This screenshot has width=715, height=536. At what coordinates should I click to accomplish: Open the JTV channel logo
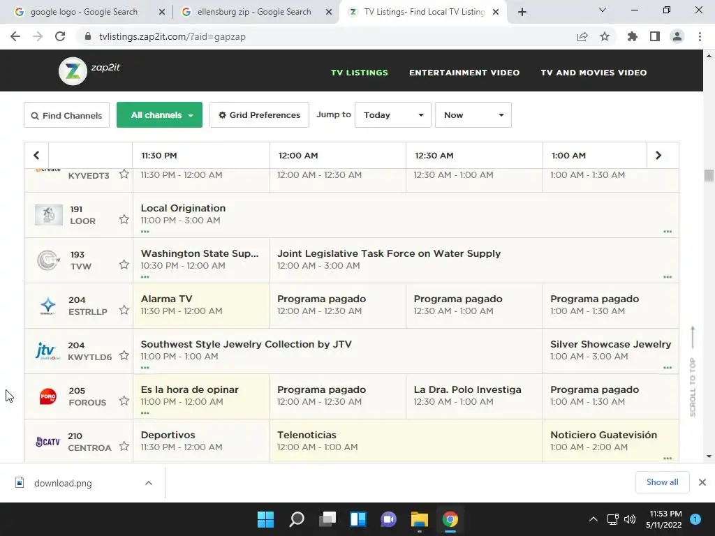pos(48,351)
